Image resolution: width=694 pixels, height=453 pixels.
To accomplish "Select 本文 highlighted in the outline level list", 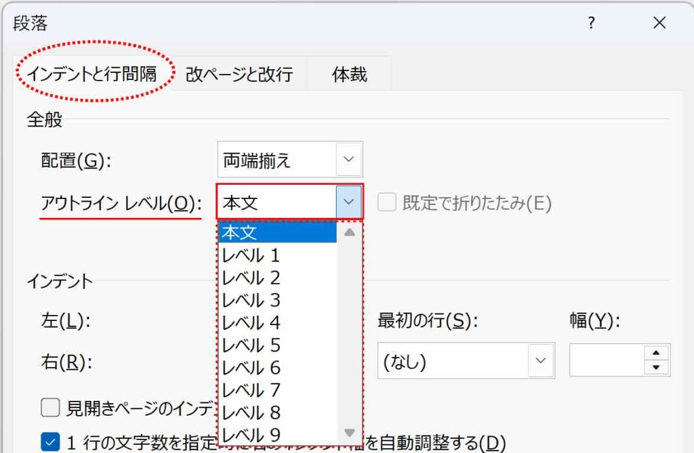I will 277,232.
